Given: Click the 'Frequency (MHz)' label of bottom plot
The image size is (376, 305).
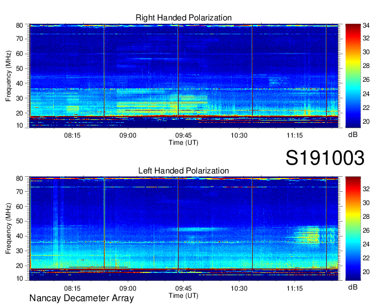Looking at the screenshot, I should [8, 229].
